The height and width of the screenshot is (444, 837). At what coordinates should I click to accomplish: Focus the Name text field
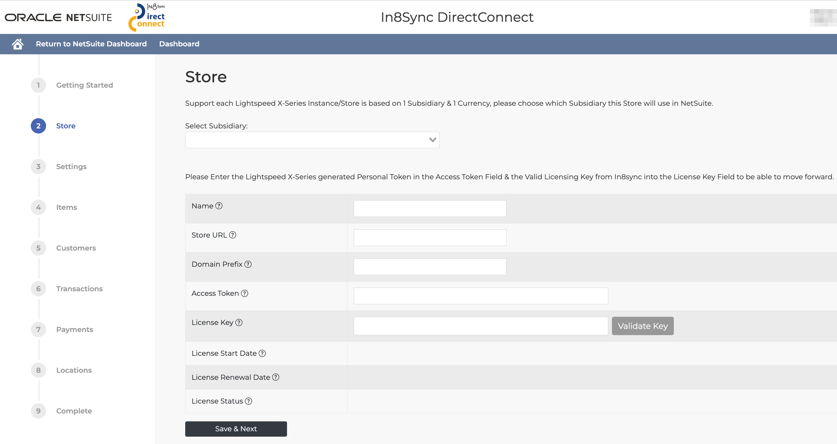pyautogui.click(x=430, y=209)
